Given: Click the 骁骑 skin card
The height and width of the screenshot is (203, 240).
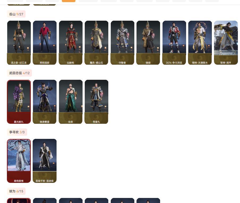Looking at the screenshot, I should [x=148, y=43].
